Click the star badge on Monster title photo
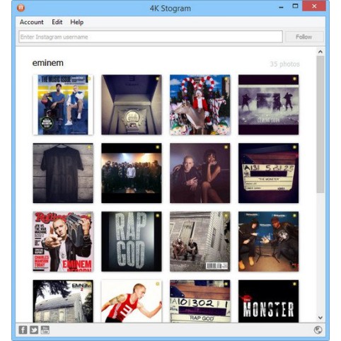 click(294, 284)
